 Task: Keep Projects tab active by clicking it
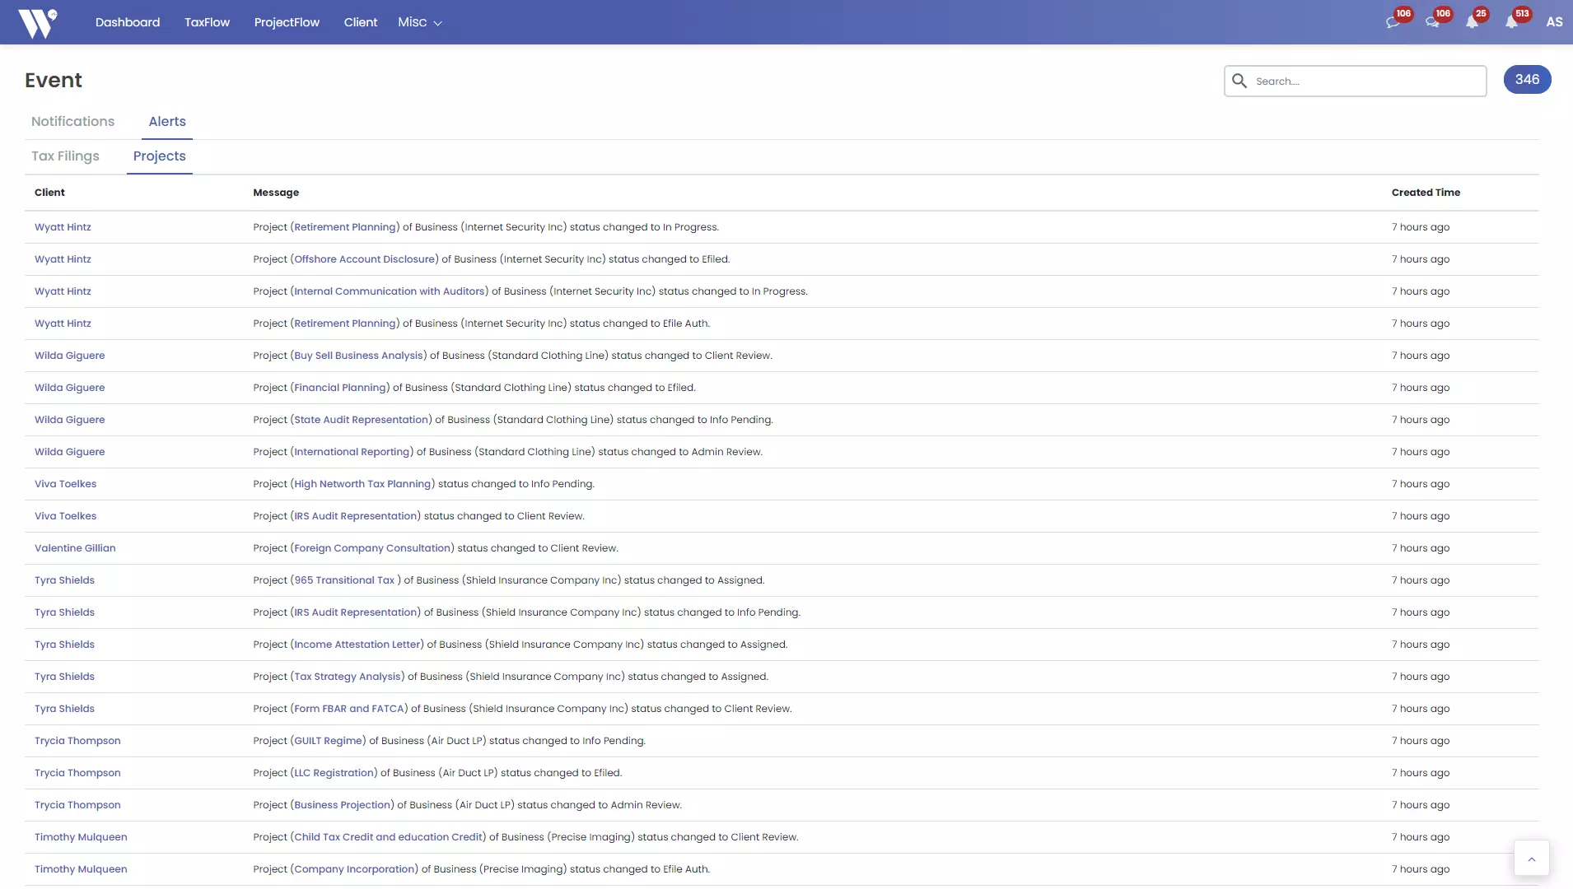click(161, 156)
